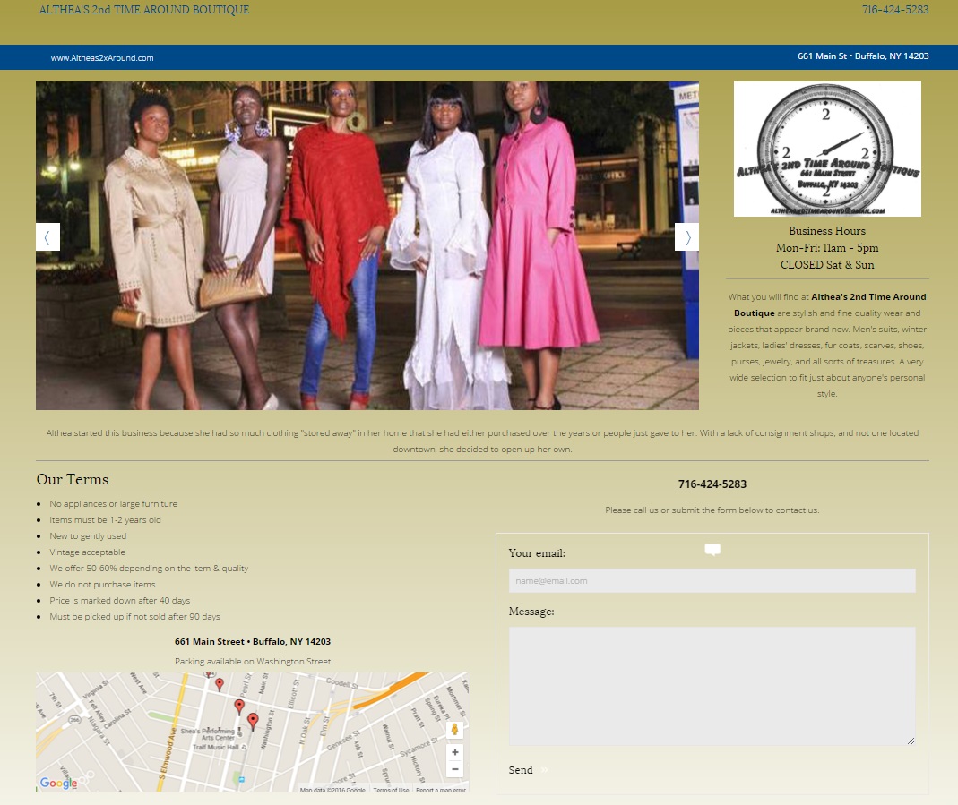Select 'New to gently used' item
958x805 pixels.
coord(88,535)
